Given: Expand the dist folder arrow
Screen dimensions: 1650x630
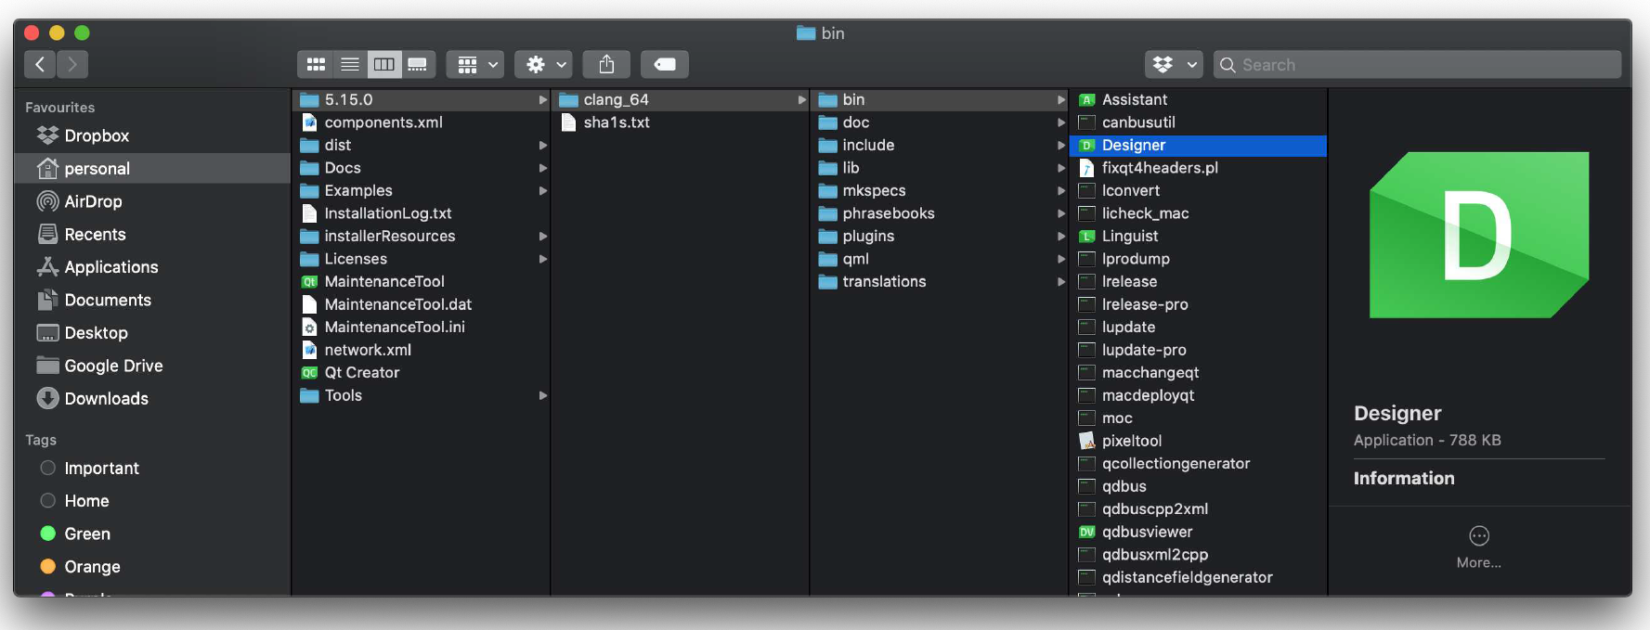Looking at the screenshot, I should (x=543, y=145).
